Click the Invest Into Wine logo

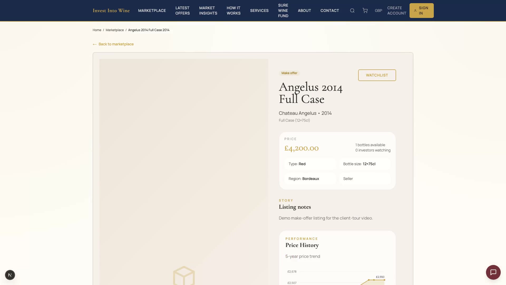(111, 11)
